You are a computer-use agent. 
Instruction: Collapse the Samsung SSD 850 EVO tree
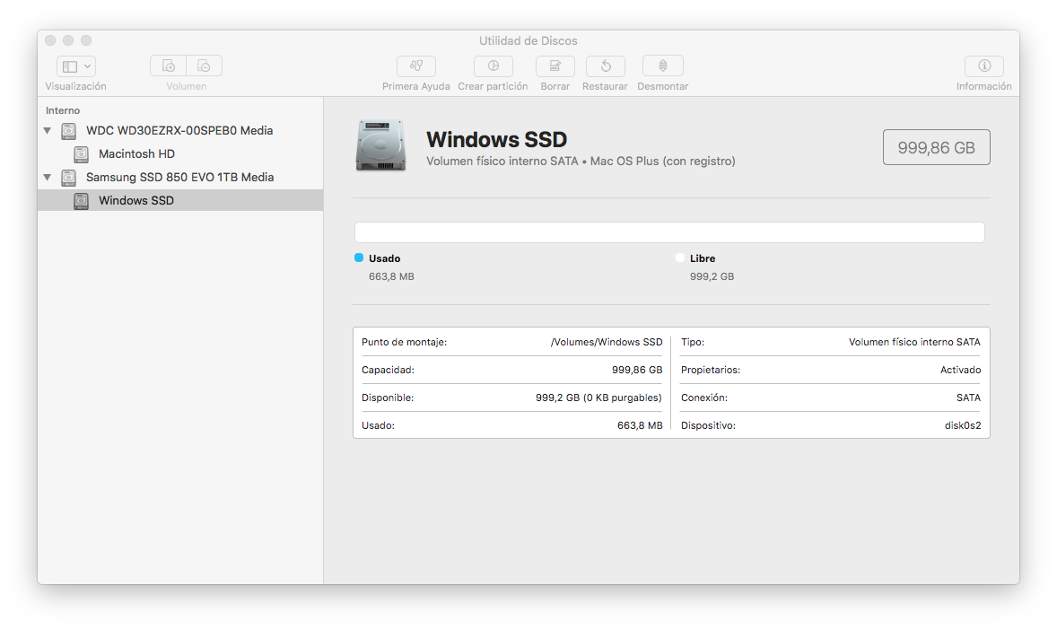tap(47, 178)
